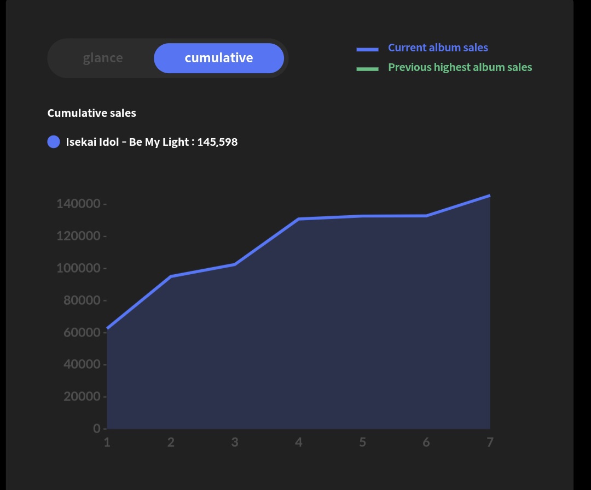591x490 pixels.
Task: Select the cumulative view tab
Action: coord(219,58)
